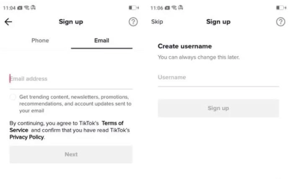Tap the battery icon beside the 11:04 status bar
292x179 pixels.
click(133, 8)
